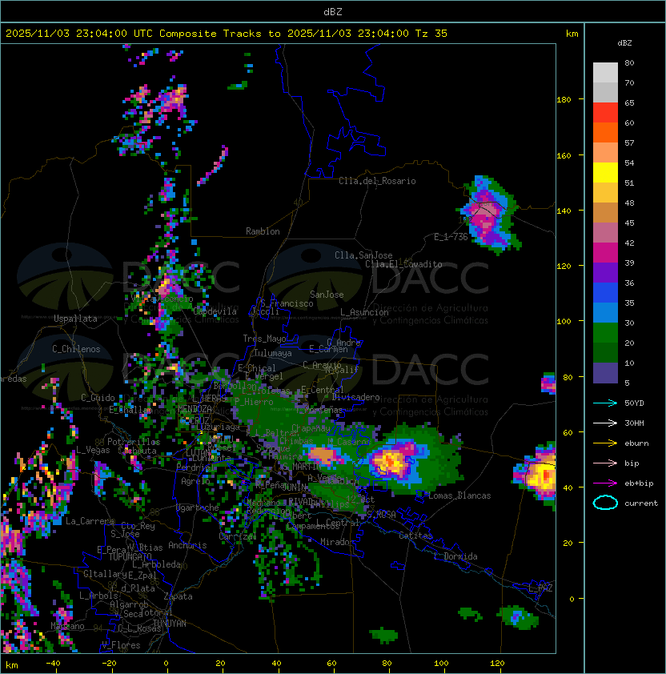Screen dimensions: 666x674
Task: Click the 'Tres_Mayo' map label
Action: coord(264,339)
